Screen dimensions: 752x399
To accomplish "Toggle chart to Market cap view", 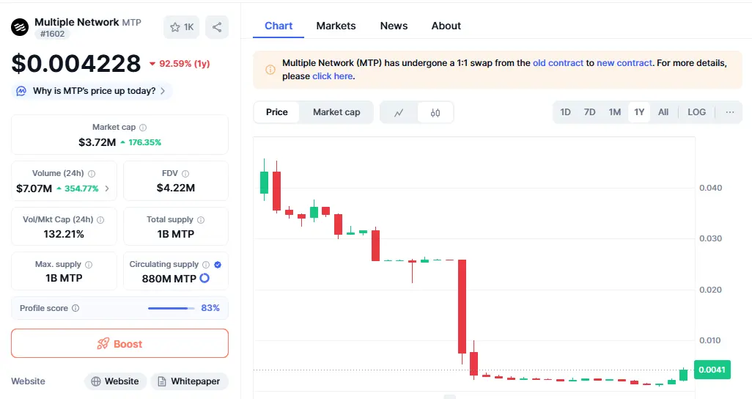I will [x=336, y=112].
